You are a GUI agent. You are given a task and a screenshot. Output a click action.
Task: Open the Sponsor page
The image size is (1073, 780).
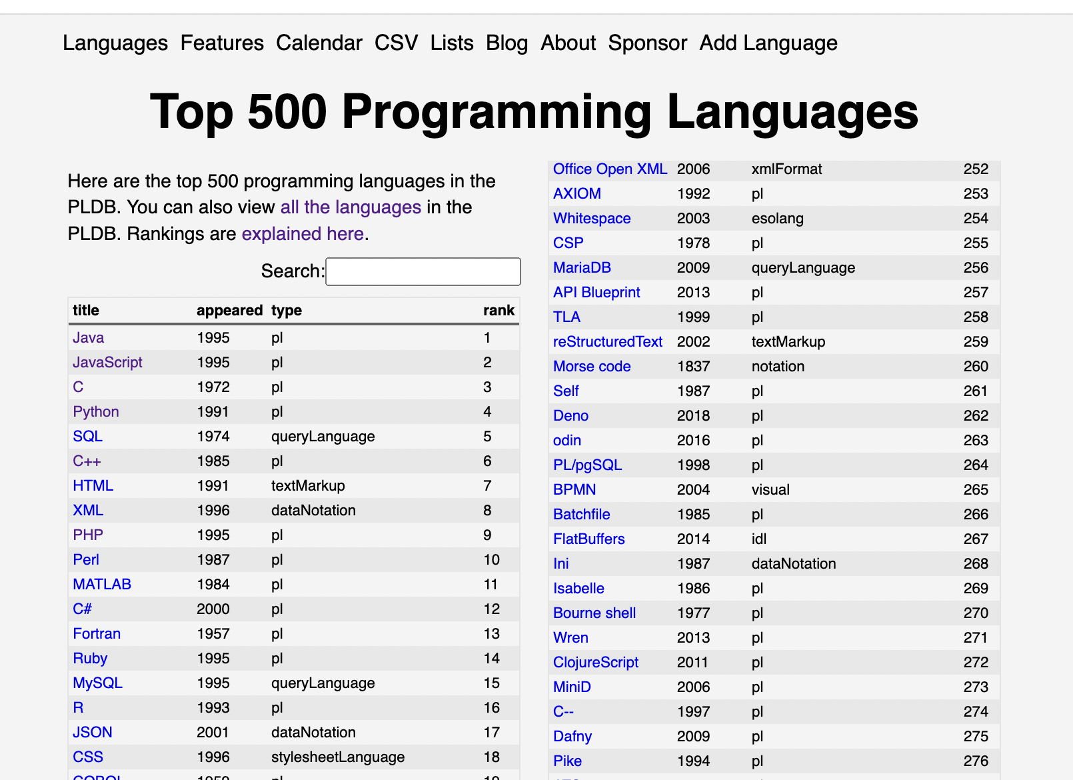tap(647, 43)
